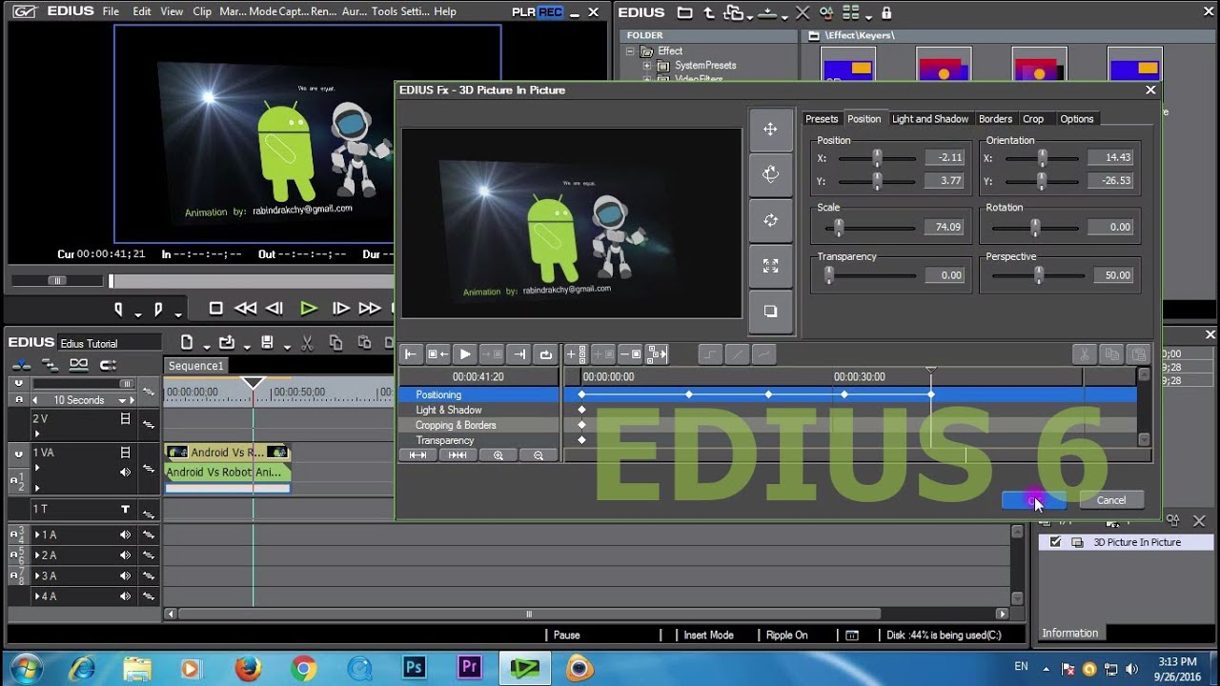
Task: Go to first keyframe in keyframe toolbar
Action: 411,354
